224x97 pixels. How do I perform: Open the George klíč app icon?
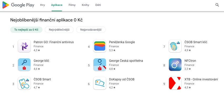(24, 65)
